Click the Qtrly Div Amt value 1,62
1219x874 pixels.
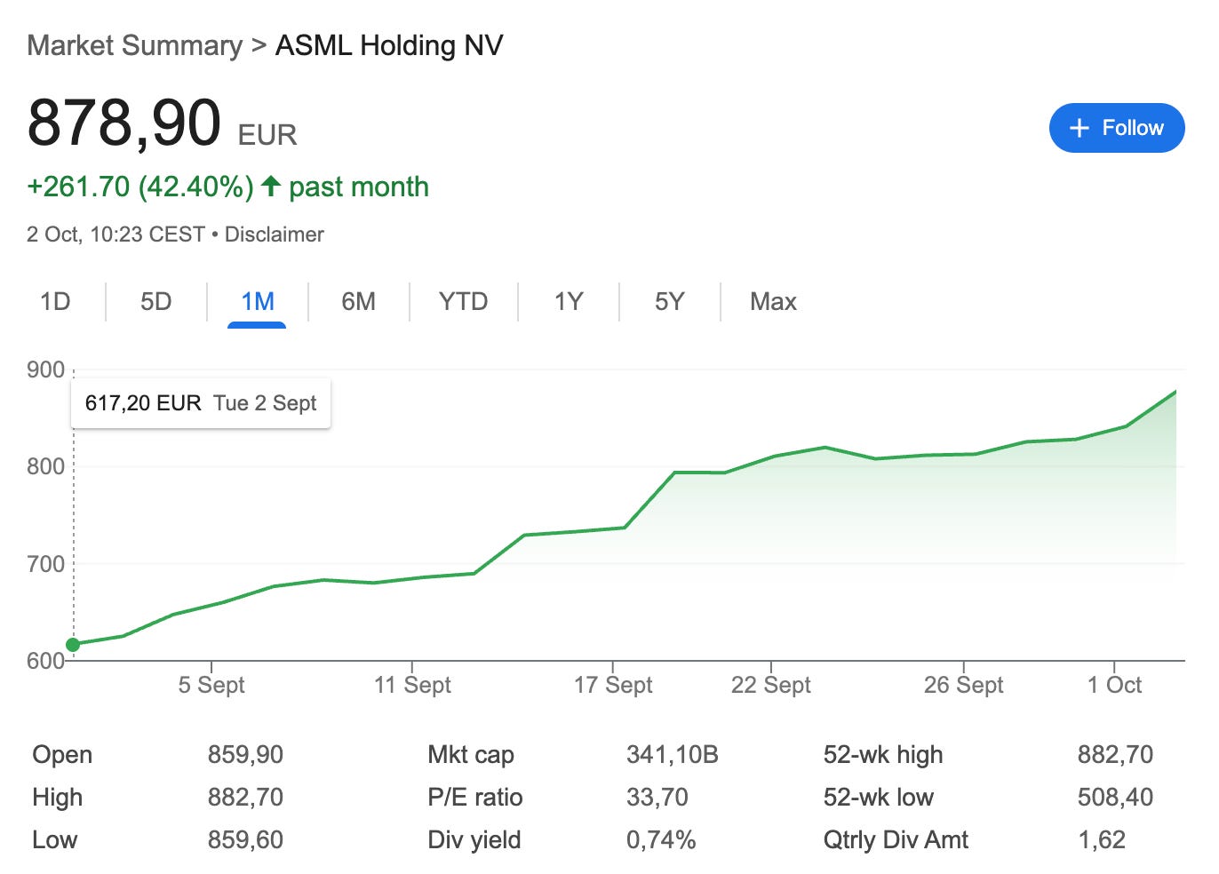1102,840
